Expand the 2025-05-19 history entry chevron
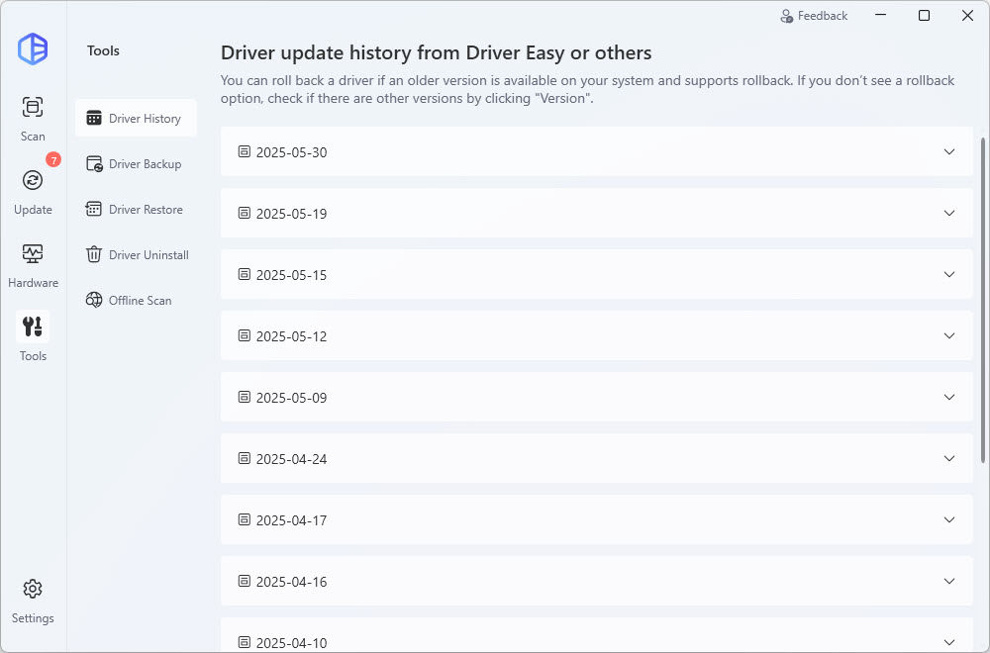Screen dimensions: 990x653 point(948,214)
